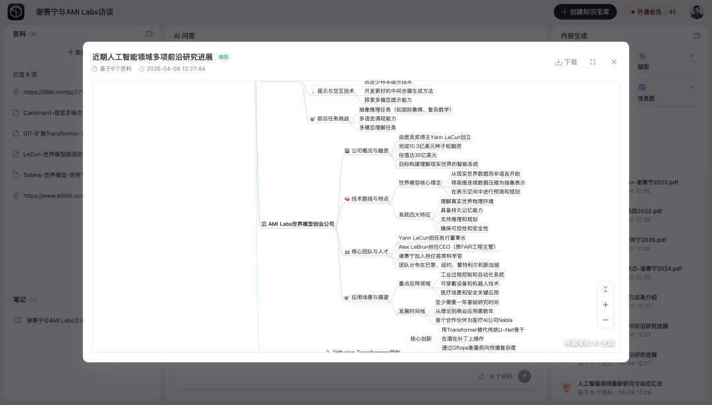Screen dimensions: 712x405
Task: Download the mind map via 下载
Action: point(566,62)
